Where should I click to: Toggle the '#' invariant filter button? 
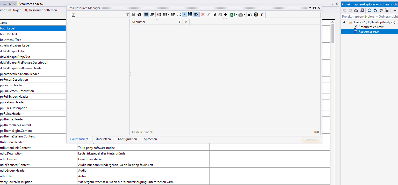(184, 14)
